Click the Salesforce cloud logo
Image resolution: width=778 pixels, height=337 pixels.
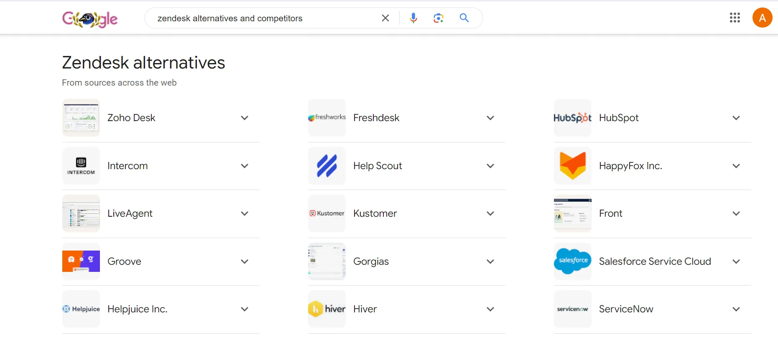coord(573,261)
